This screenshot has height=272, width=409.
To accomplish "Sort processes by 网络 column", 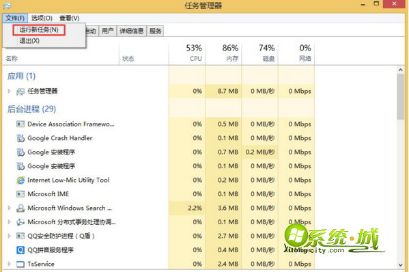I will [296, 53].
